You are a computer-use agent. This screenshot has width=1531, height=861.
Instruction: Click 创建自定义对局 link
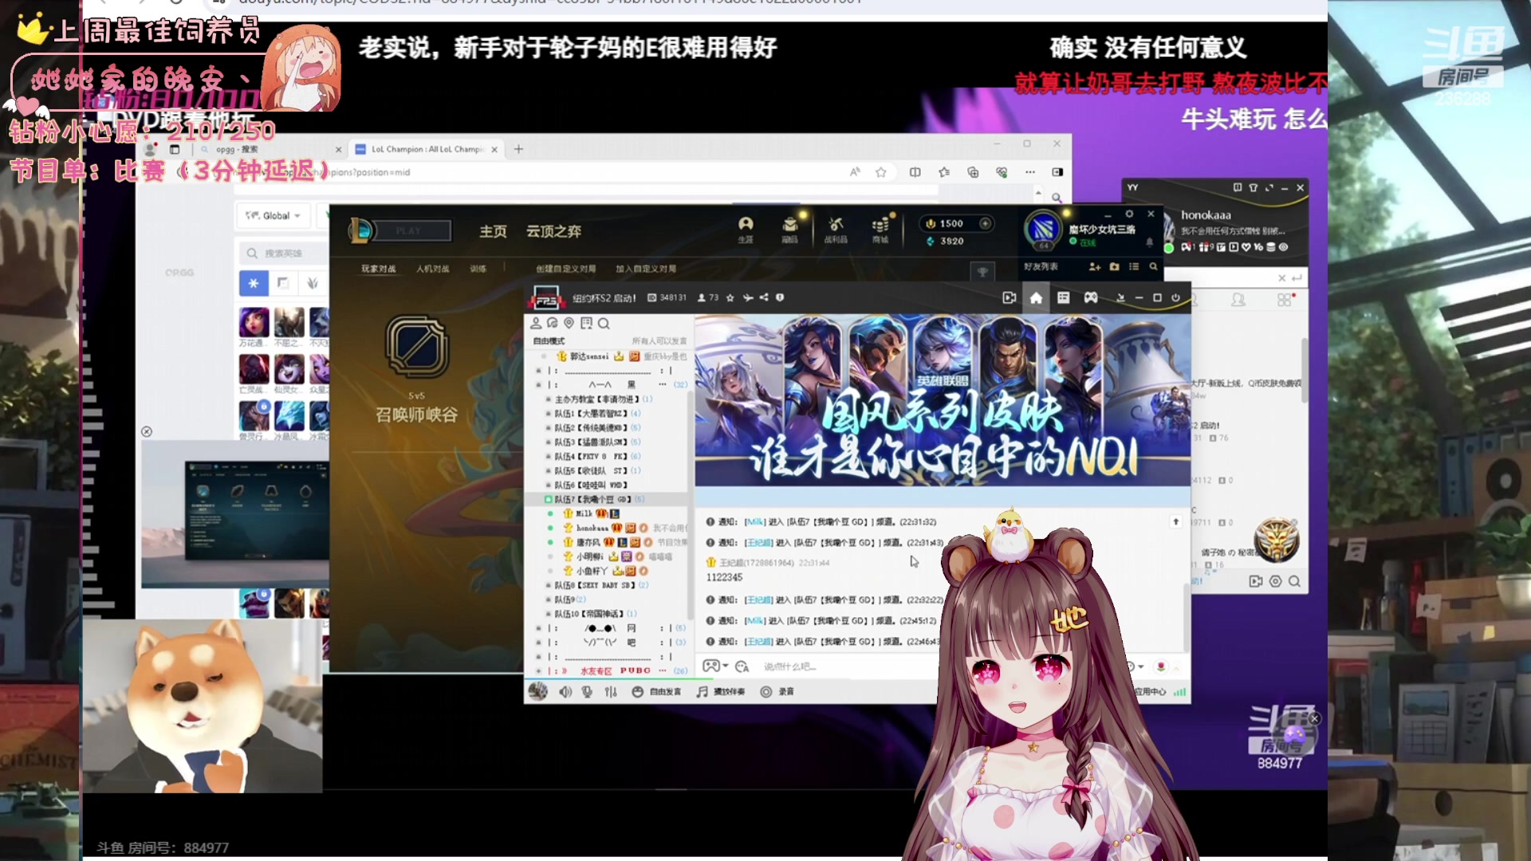565,269
